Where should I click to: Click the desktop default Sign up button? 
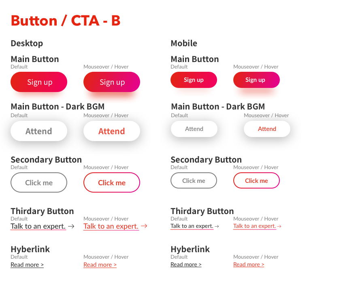39,82
